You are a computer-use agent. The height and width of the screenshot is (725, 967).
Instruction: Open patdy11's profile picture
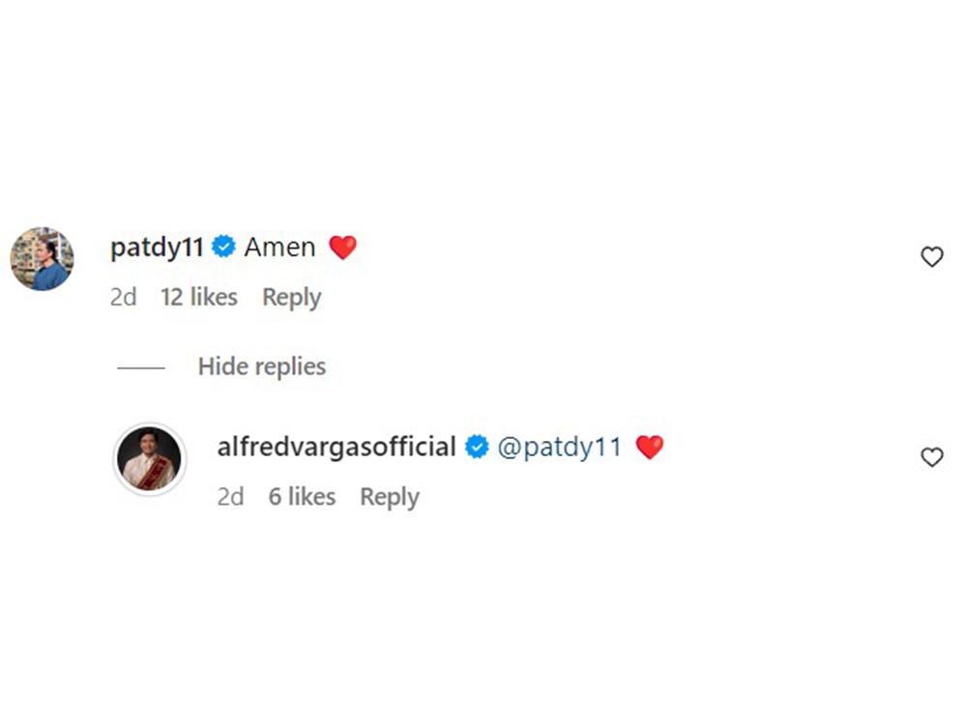42,259
